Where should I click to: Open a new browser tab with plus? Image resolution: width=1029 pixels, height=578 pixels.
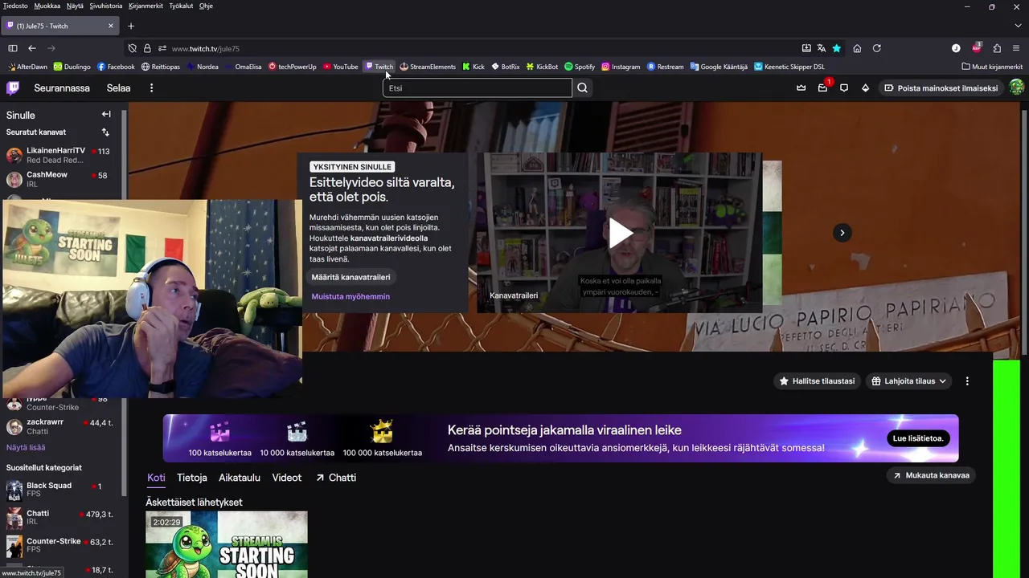coord(131,26)
